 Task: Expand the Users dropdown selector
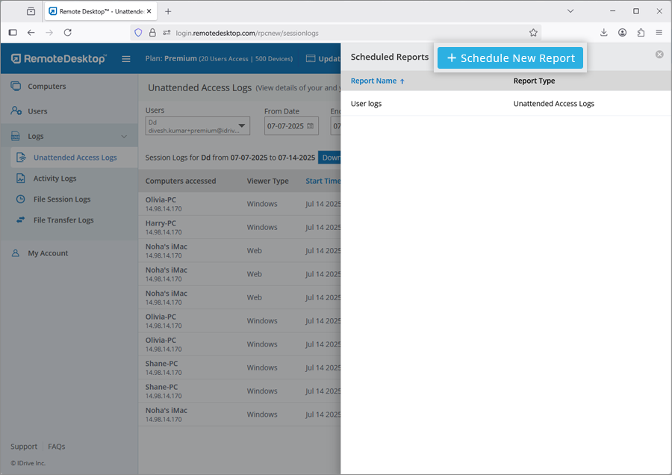point(243,126)
